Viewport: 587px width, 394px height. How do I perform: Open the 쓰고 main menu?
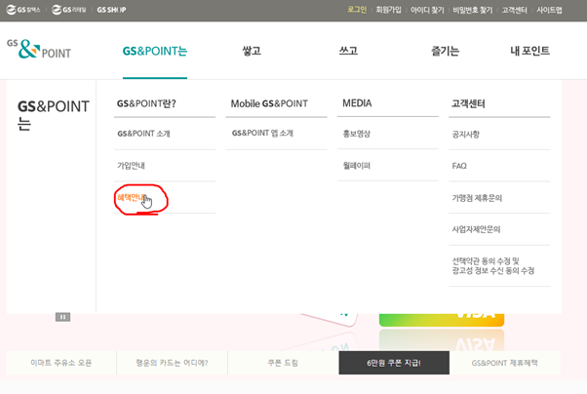point(348,51)
